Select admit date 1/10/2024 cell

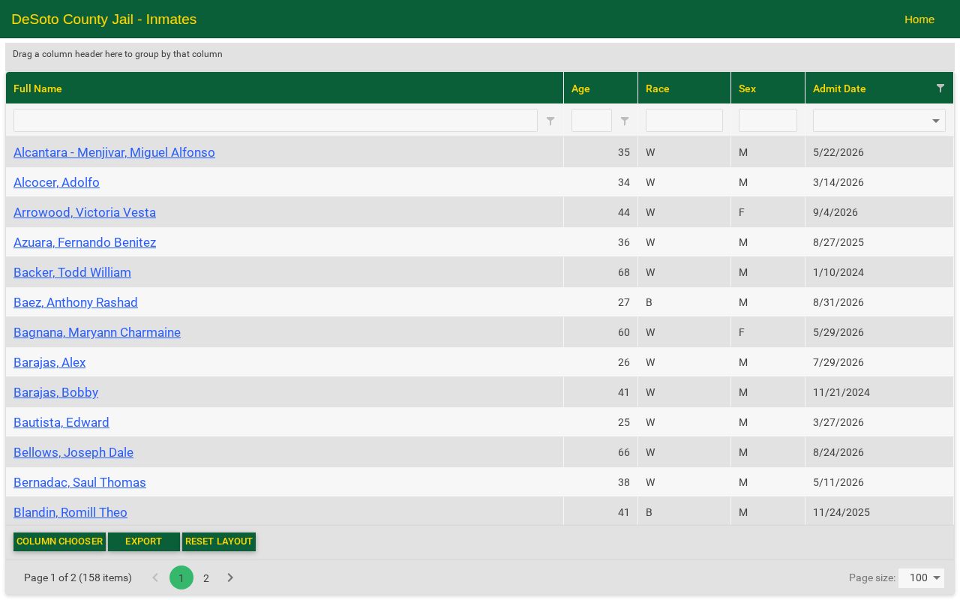879,272
